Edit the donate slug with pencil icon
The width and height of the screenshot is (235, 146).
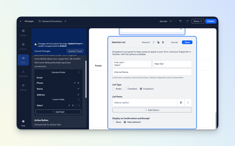click(x=171, y=21)
